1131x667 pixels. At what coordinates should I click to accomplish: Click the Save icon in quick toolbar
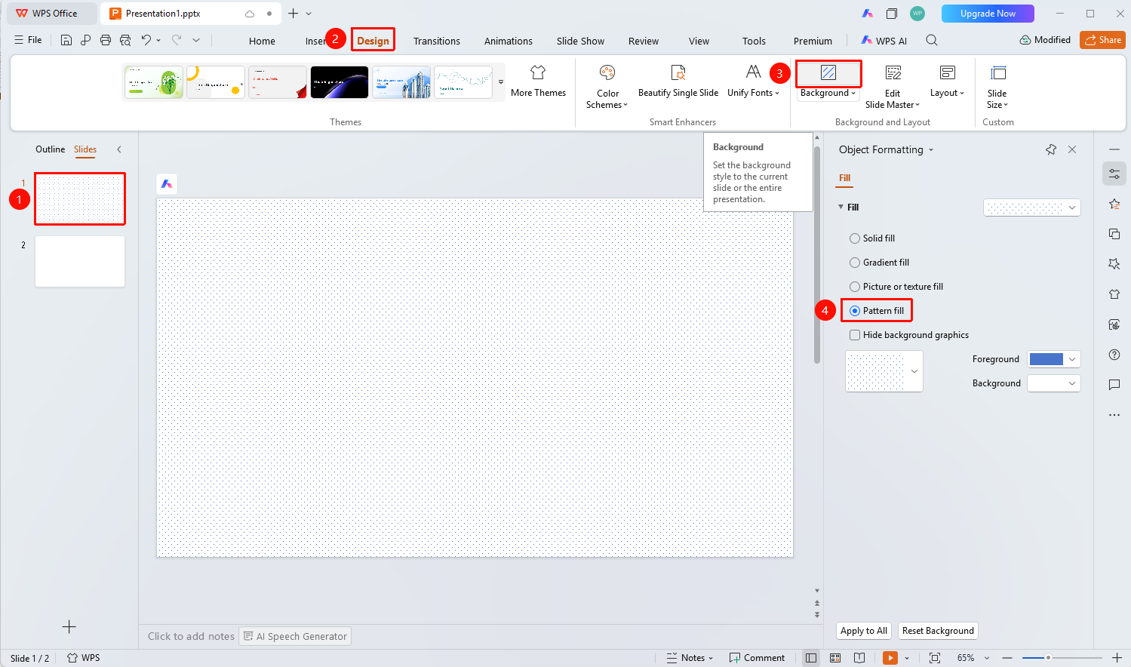(x=66, y=40)
